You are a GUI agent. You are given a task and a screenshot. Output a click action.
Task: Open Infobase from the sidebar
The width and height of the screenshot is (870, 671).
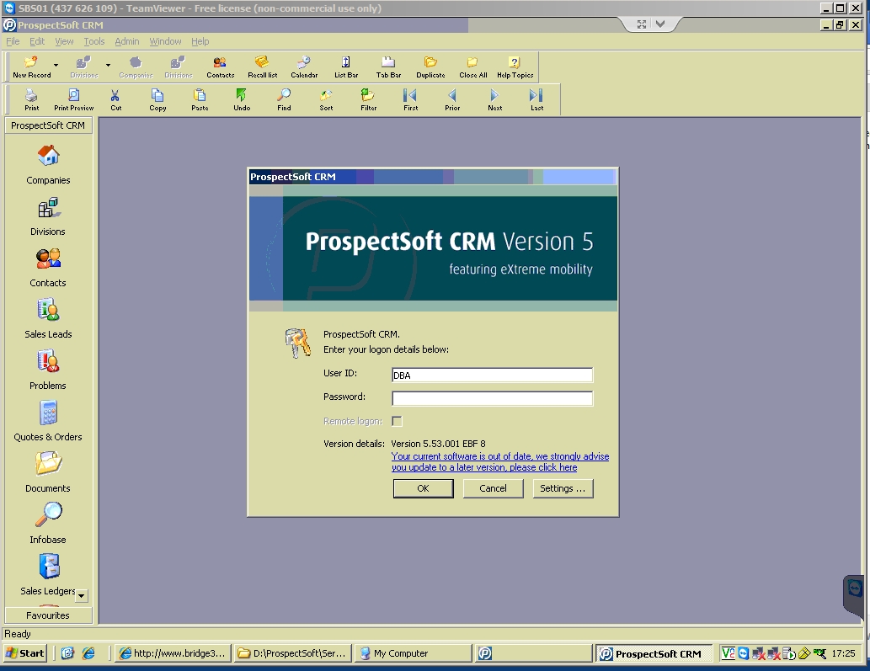point(48,524)
